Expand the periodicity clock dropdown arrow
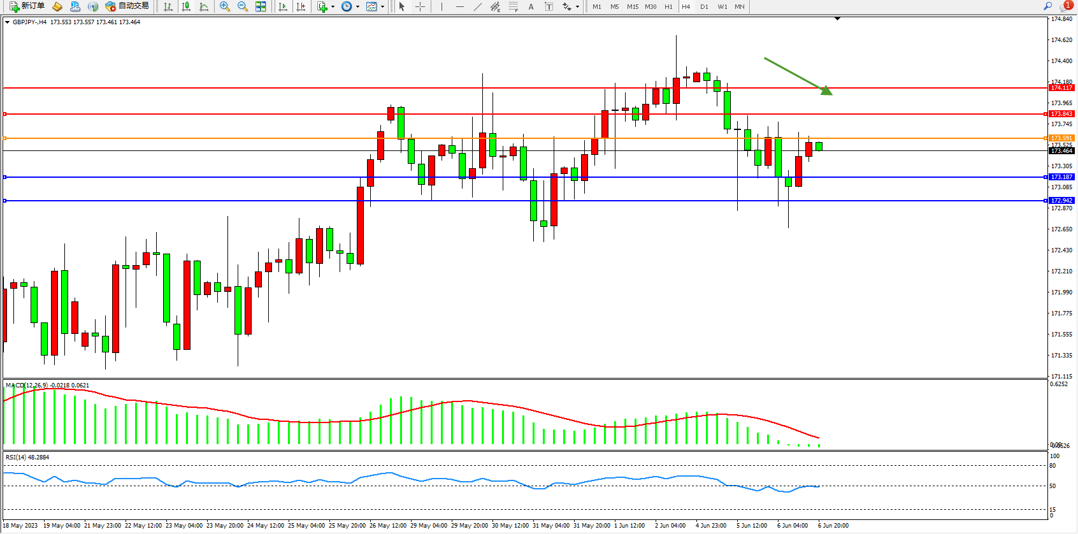 pos(357,6)
